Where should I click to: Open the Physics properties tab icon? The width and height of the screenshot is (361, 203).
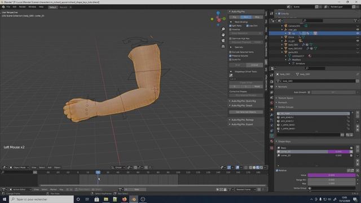coord(272,125)
